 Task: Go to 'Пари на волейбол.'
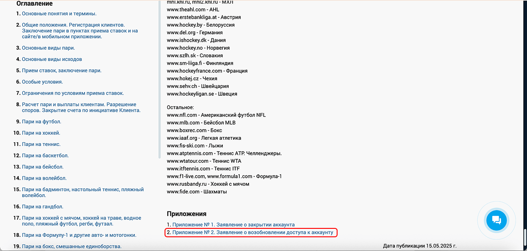point(44,178)
